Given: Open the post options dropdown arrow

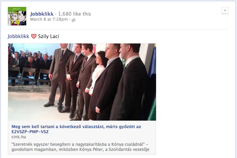Looking at the screenshot, I should [225, 11].
